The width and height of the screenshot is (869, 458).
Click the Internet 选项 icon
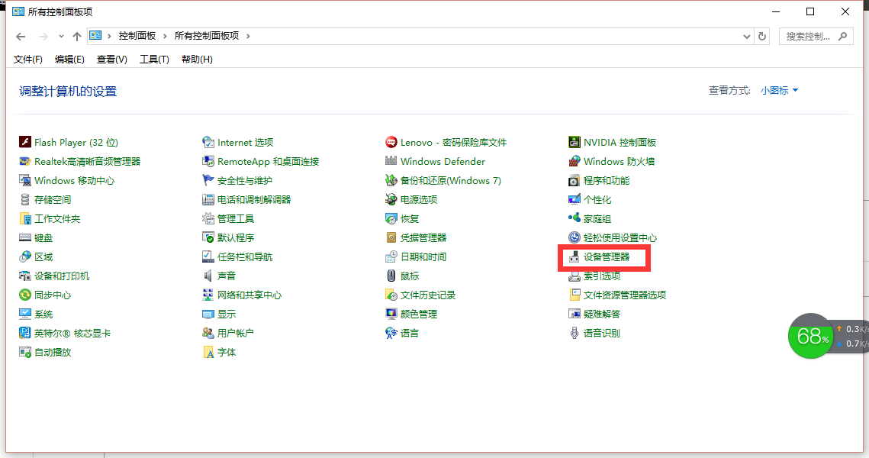[208, 142]
